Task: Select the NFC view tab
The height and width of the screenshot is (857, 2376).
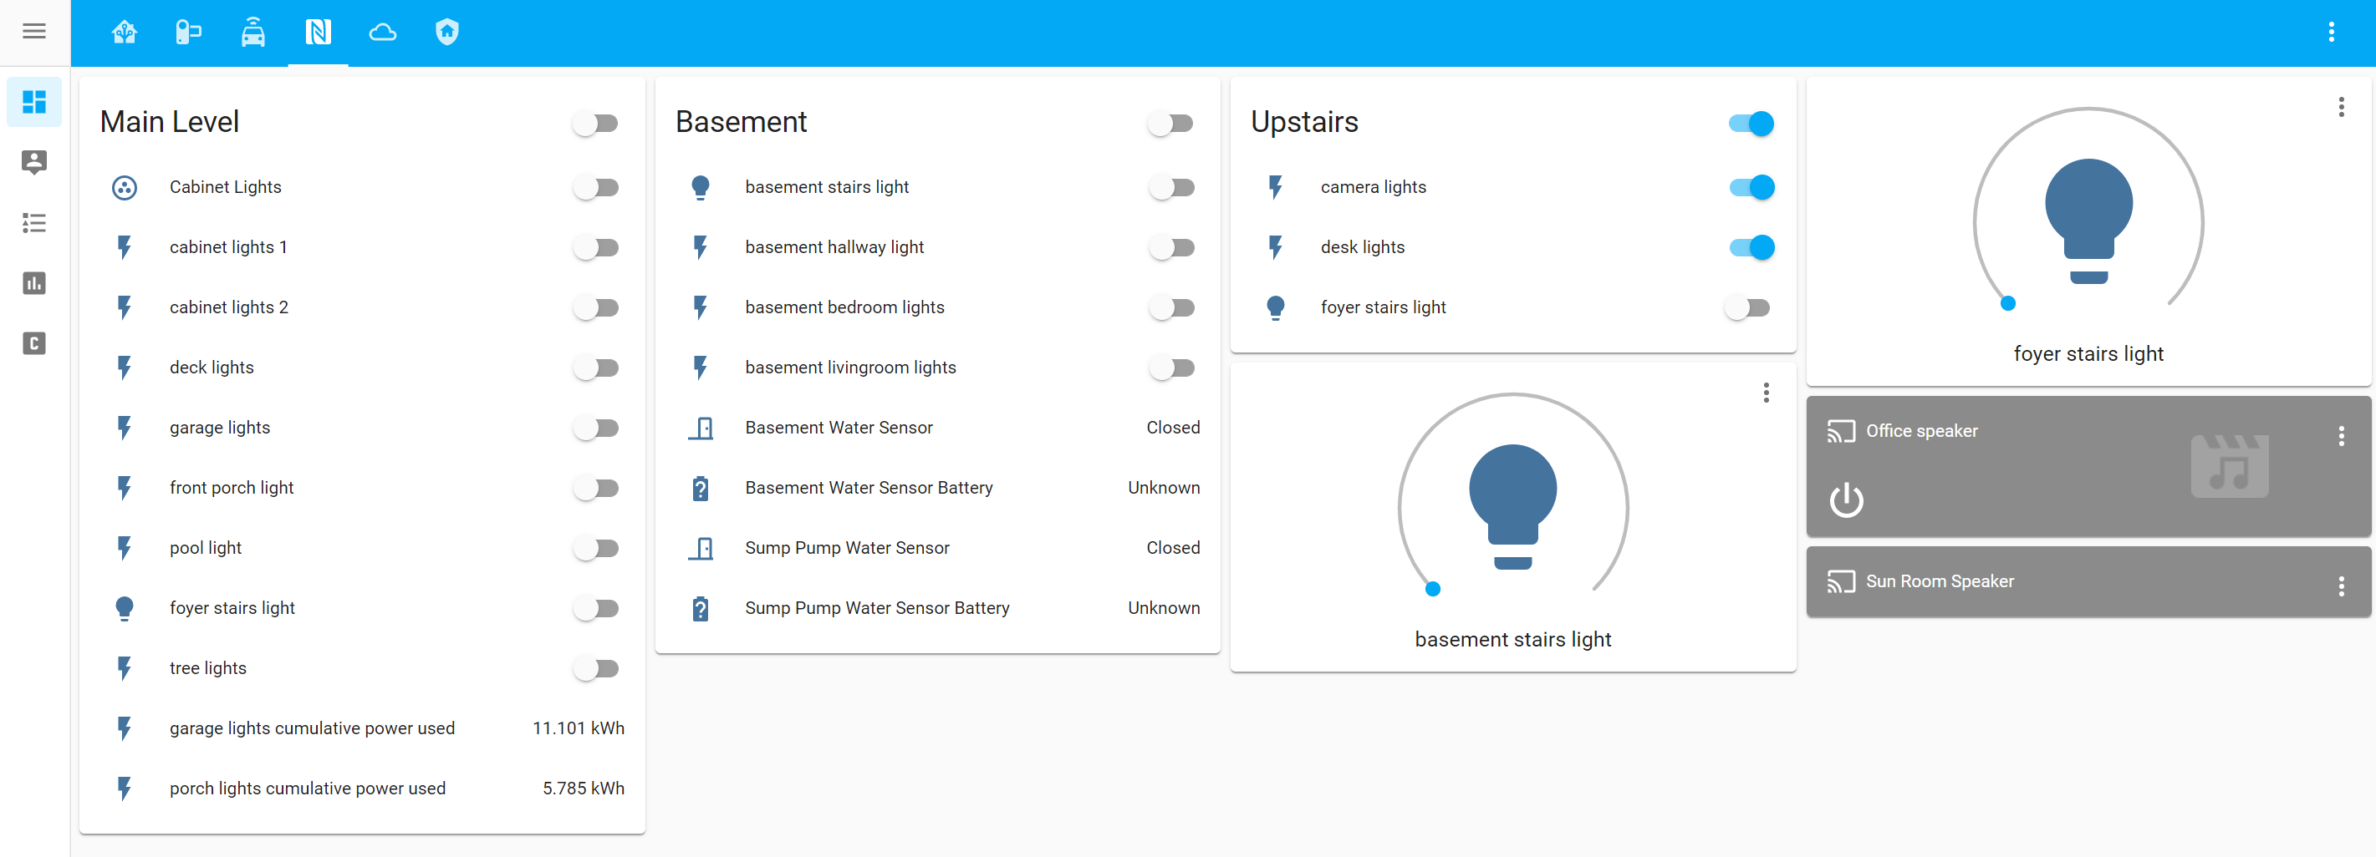Action: tap(319, 33)
